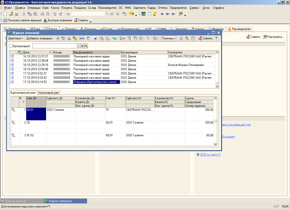Open the Действия dropdown menu
This screenshot has width=290, height=210.
click(16, 38)
